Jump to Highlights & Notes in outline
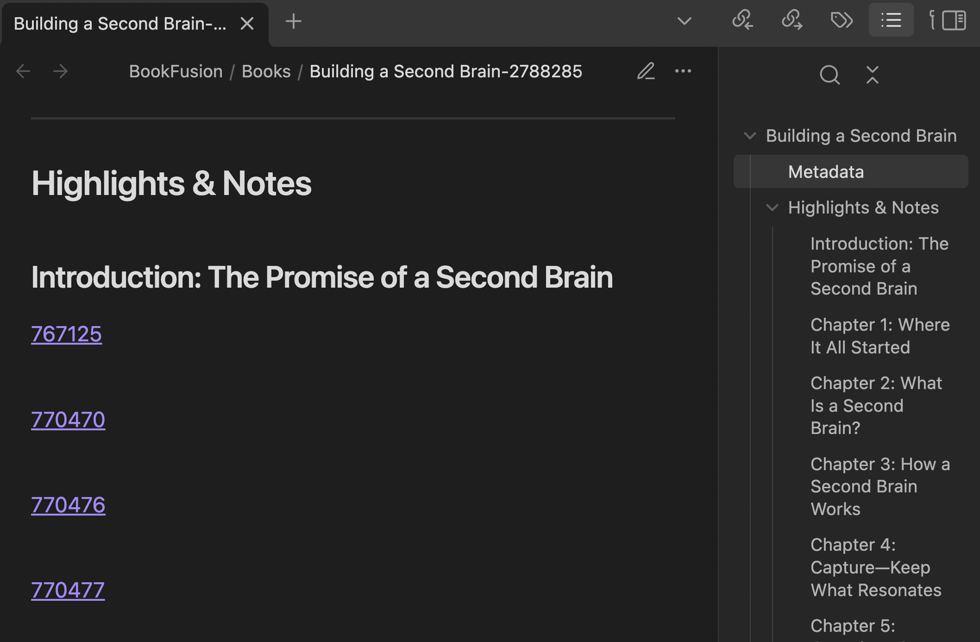The height and width of the screenshot is (642, 980). tap(863, 208)
